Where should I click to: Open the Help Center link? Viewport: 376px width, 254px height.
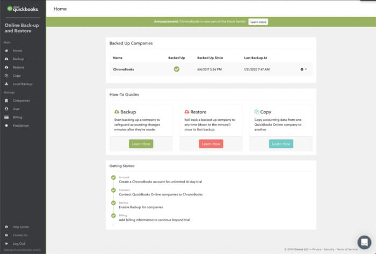tap(21, 227)
